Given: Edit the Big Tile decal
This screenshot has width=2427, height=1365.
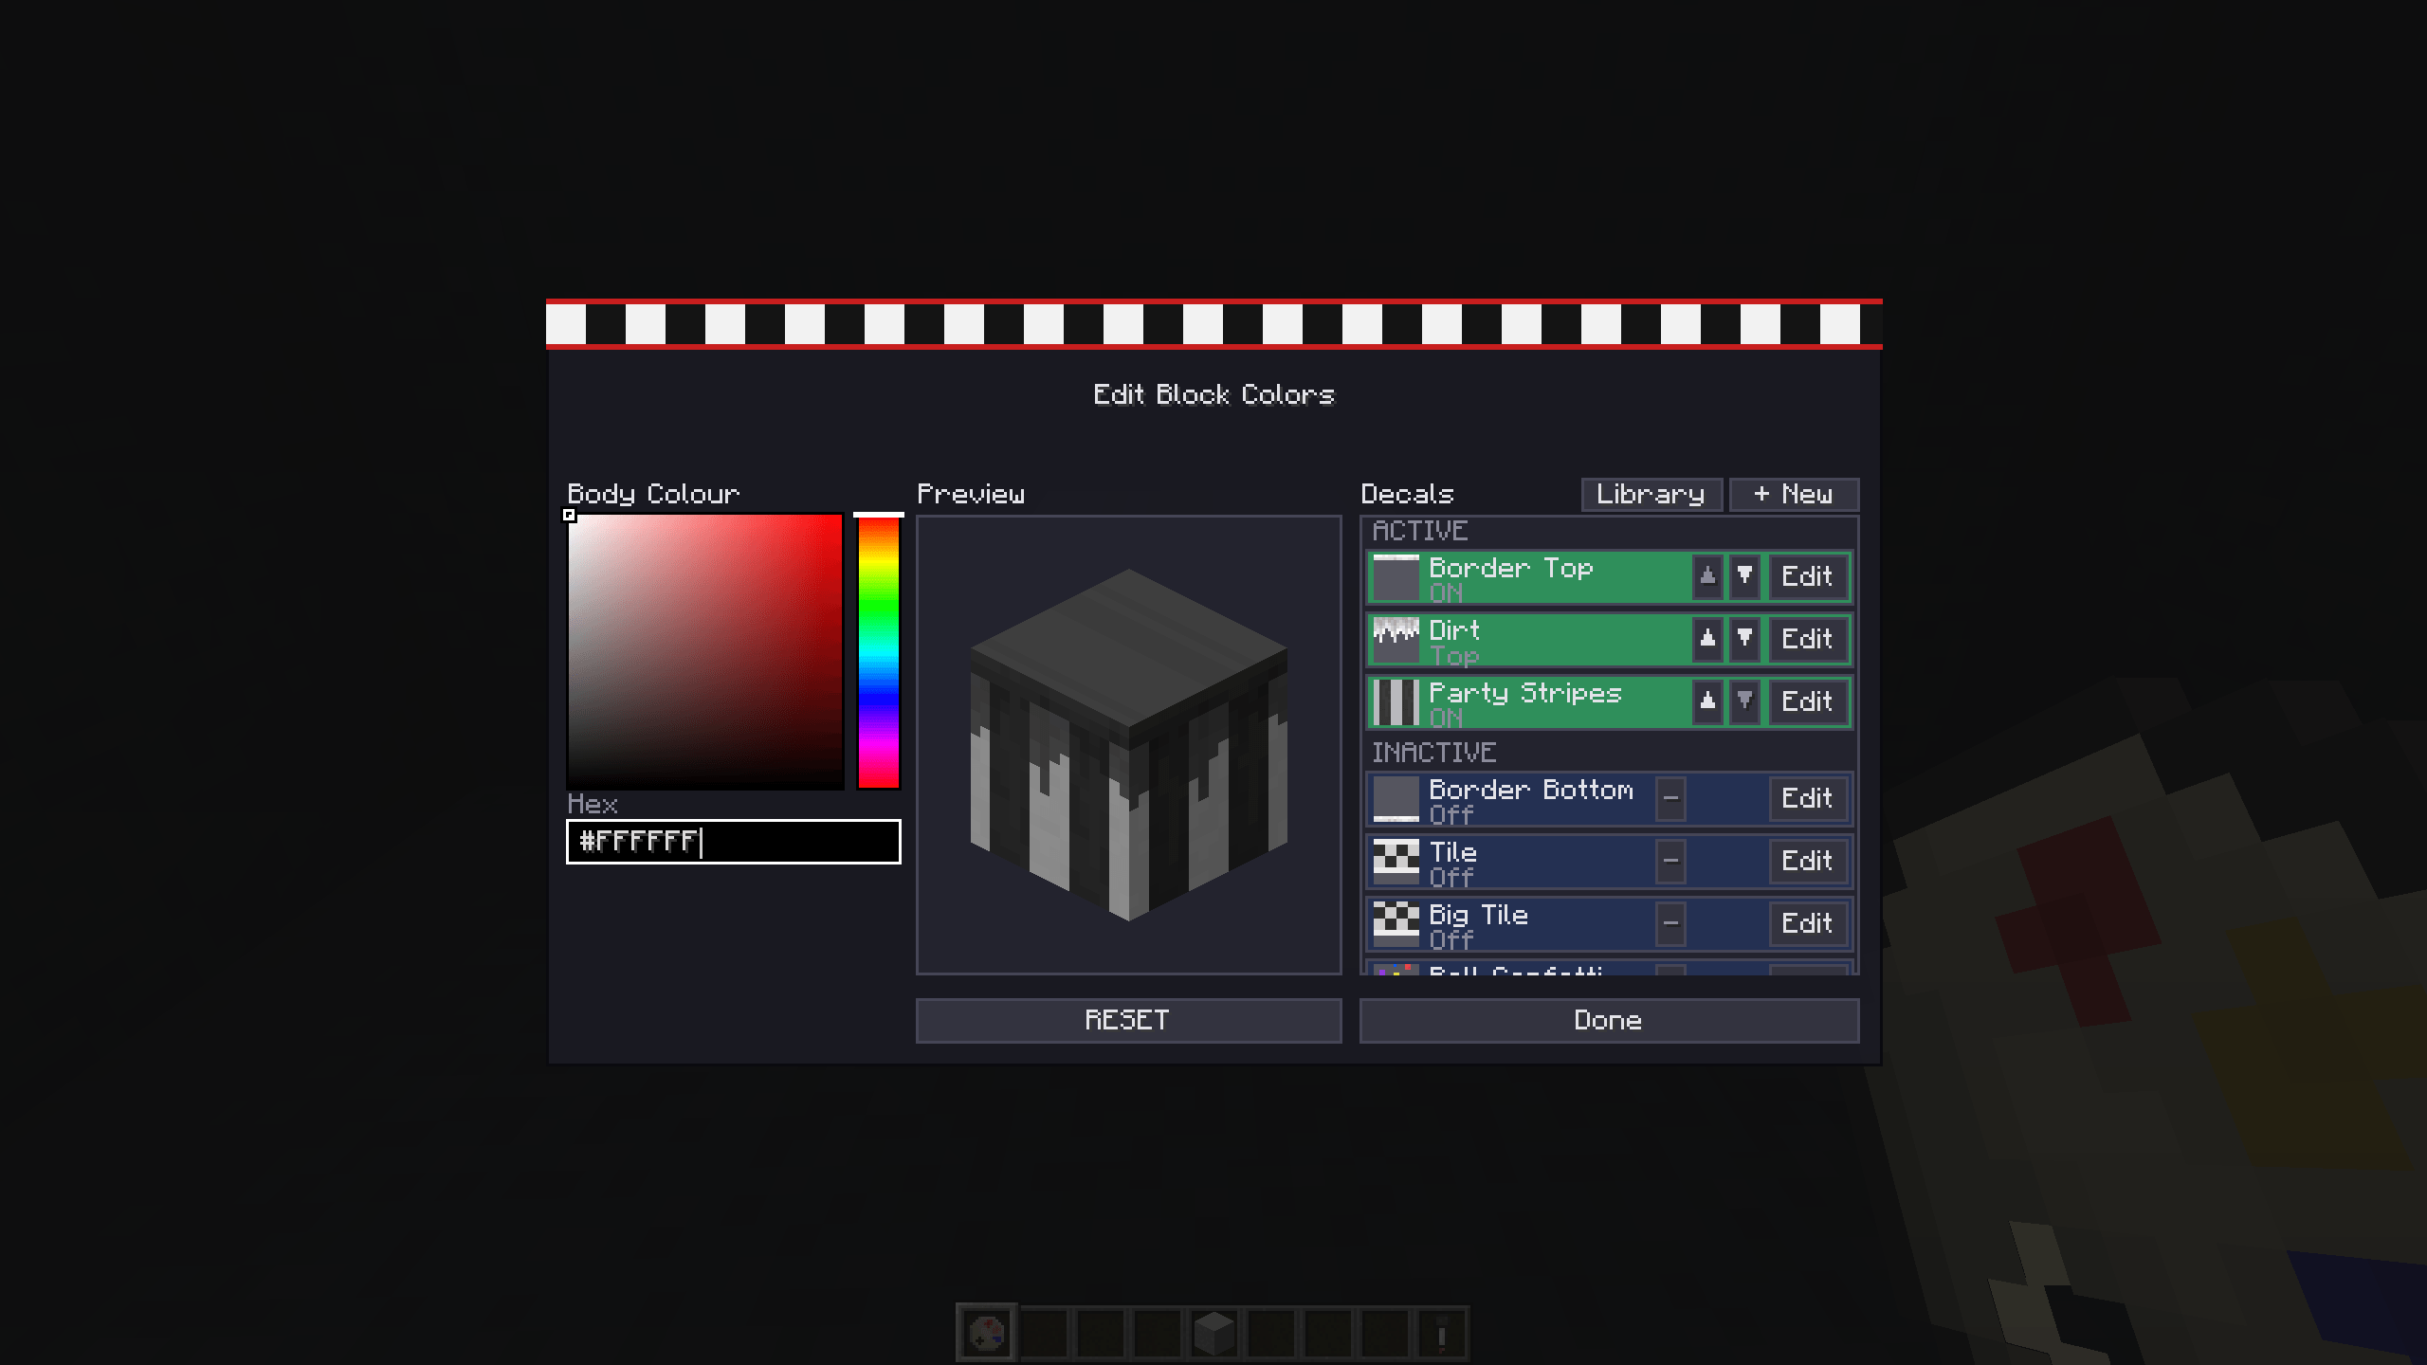Looking at the screenshot, I should pyautogui.click(x=1807, y=923).
